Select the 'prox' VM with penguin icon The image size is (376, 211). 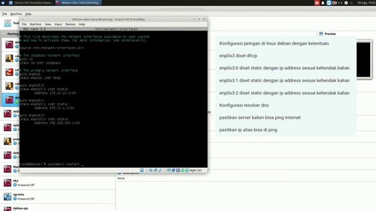8,141
